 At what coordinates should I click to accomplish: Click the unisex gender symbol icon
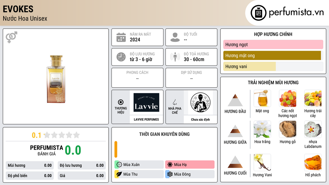[12, 37]
